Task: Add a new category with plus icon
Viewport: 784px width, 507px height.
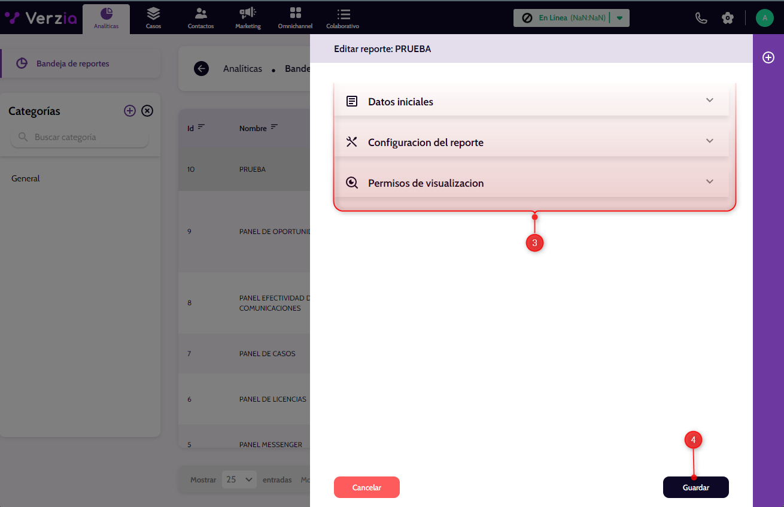Action: pos(130,111)
